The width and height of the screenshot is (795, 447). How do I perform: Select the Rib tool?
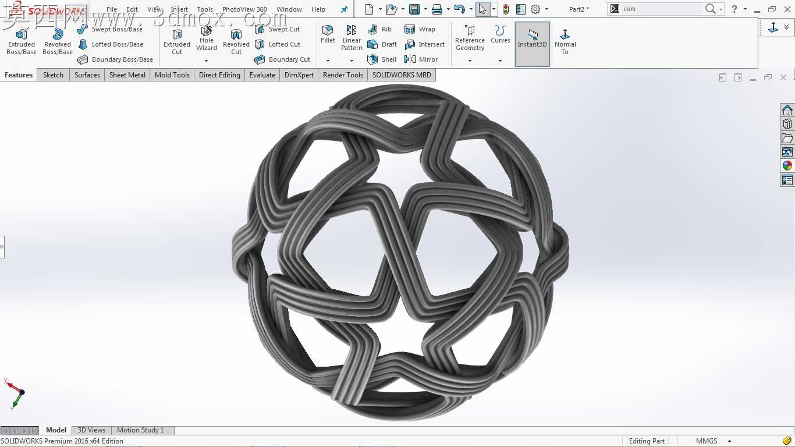[380, 29]
